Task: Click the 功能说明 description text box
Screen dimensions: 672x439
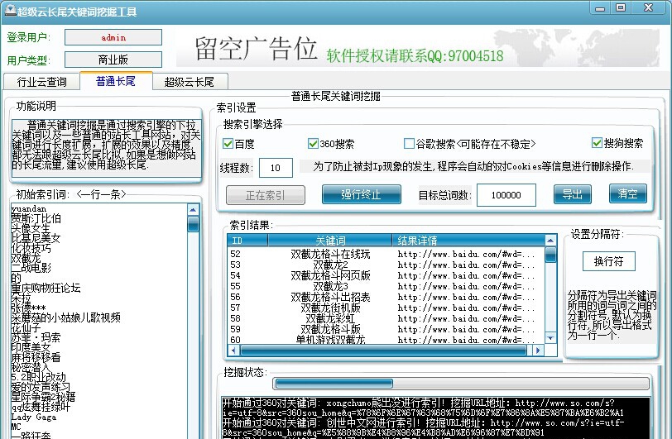Action: [106, 148]
